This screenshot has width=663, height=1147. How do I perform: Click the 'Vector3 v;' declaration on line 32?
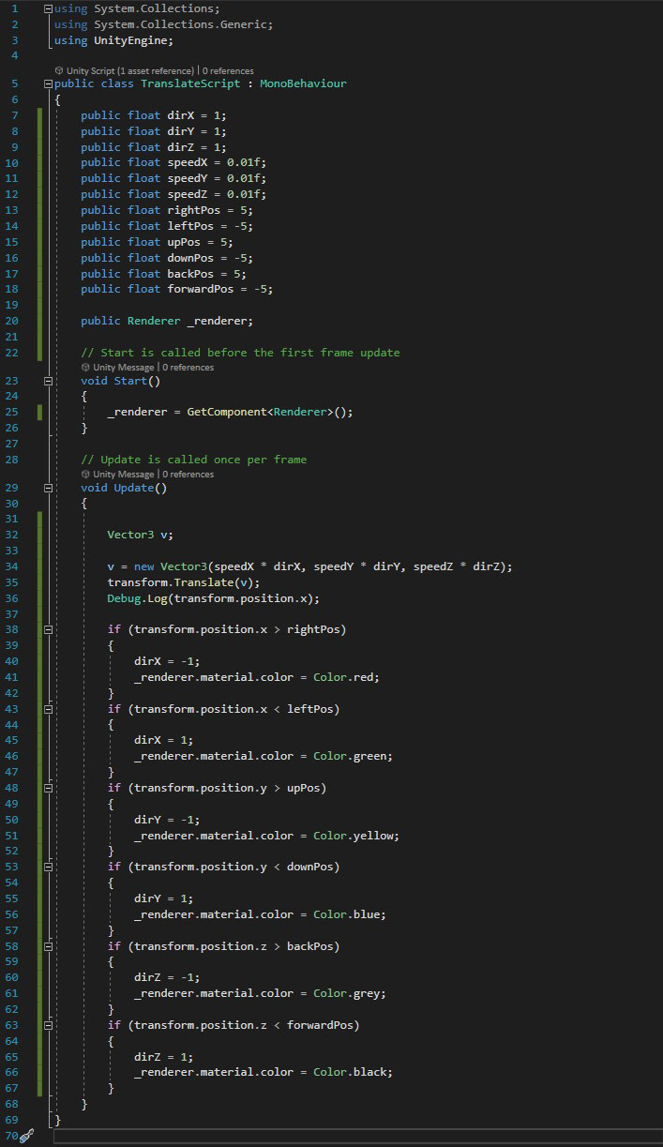(141, 535)
